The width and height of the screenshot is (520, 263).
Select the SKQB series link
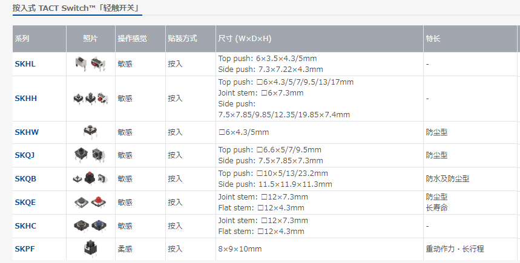25,178
